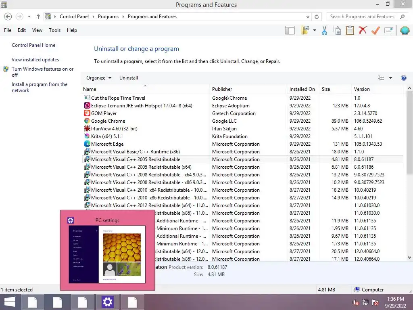Open Install a program from the network
Screen dimensions: 413x310
pos(40,87)
